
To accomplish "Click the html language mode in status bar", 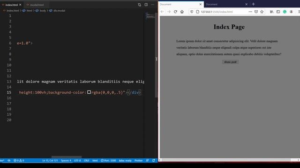I will point(95,161).
